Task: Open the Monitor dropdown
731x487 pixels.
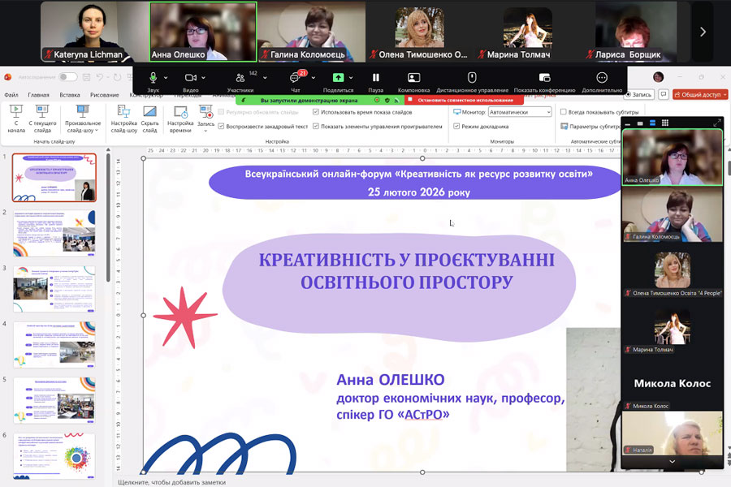Action: point(520,112)
